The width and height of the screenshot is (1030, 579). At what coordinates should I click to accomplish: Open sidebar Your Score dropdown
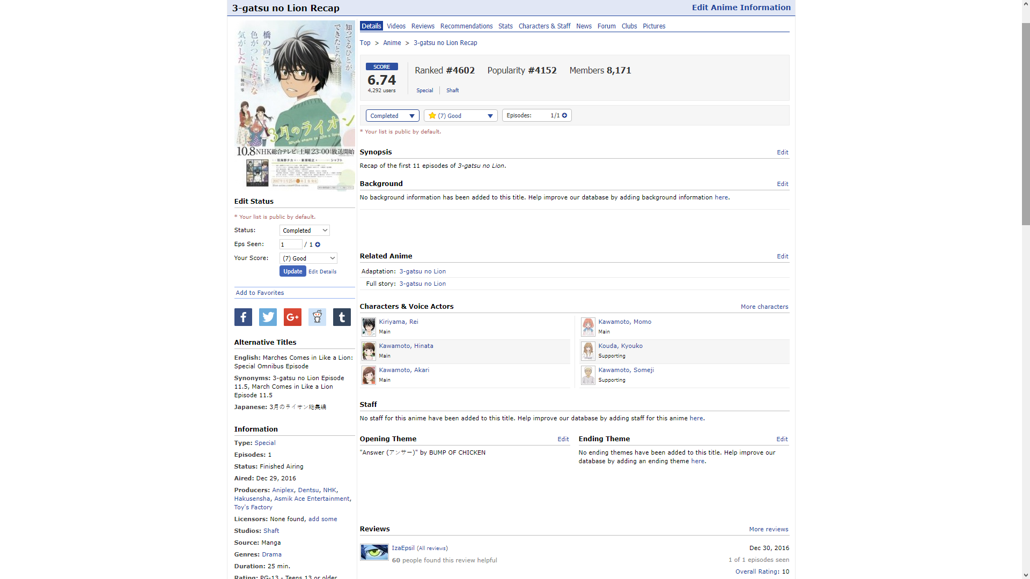coord(308,258)
